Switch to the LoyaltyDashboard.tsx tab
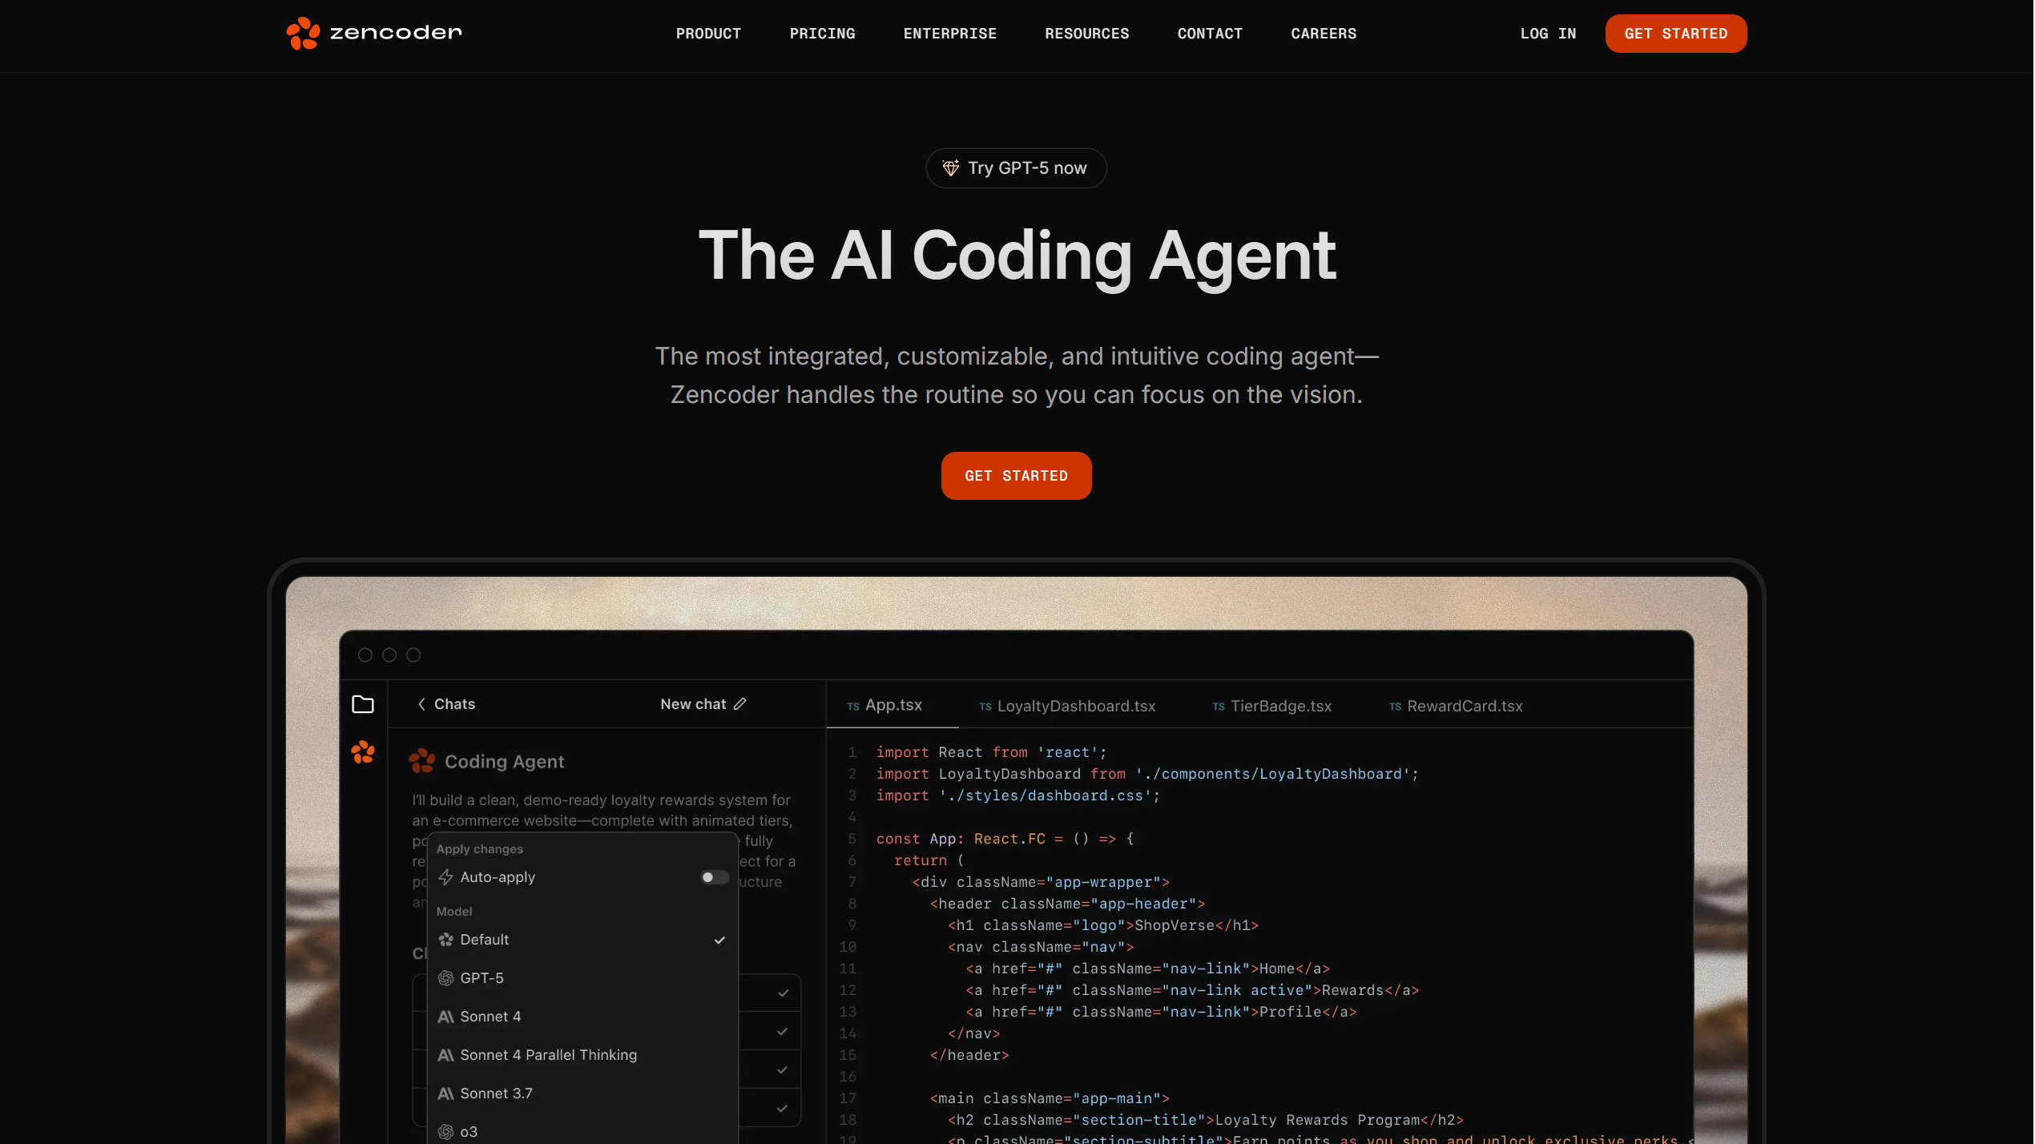Viewport: 2035px width, 1144px height. [x=1067, y=706]
